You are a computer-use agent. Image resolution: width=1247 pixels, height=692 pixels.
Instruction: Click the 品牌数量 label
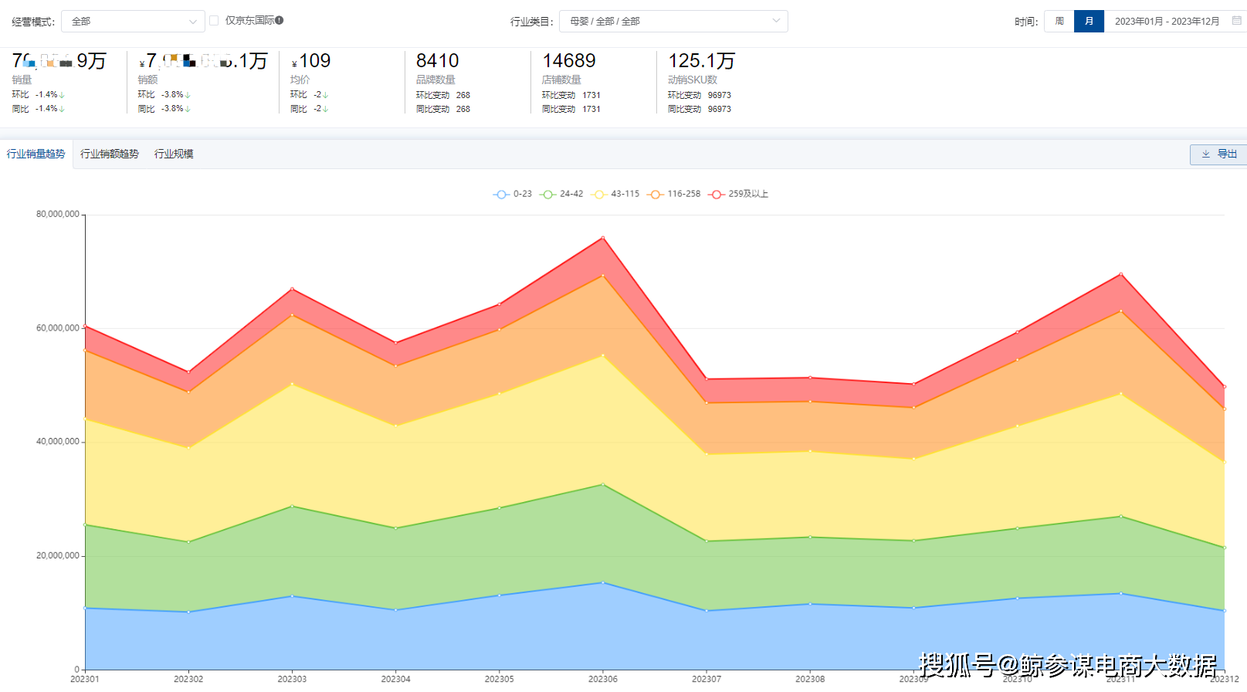(x=435, y=80)
